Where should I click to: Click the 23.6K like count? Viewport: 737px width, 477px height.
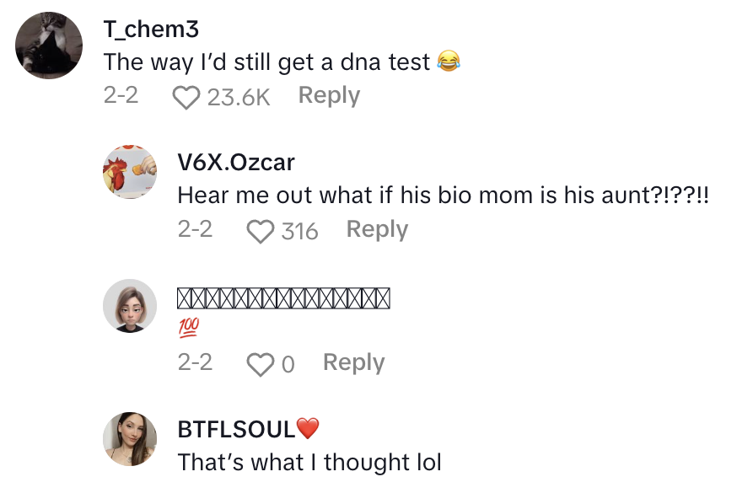point(238,98)
